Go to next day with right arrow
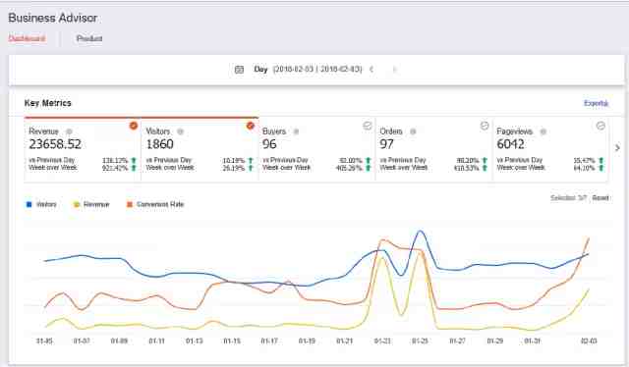The width and height of the screenshot is (629, 367). tap(394, 70)
